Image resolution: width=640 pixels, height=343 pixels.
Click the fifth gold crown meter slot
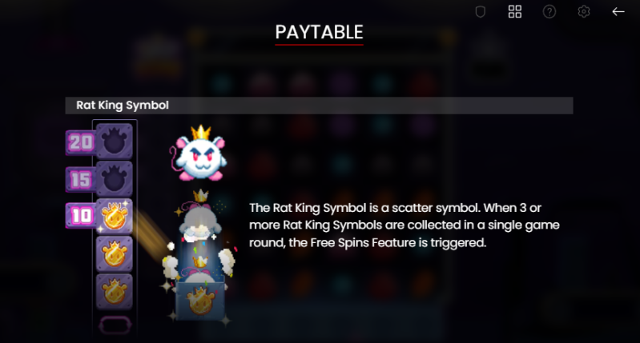[115, 291]
